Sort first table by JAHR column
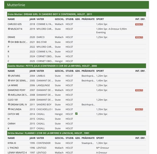 [x=32, y=19]
